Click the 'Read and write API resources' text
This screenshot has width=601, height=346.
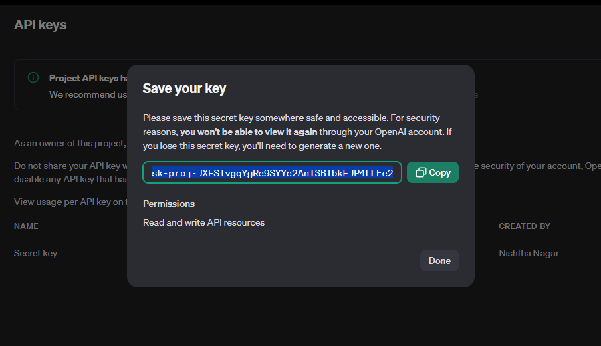coord(204,222)
